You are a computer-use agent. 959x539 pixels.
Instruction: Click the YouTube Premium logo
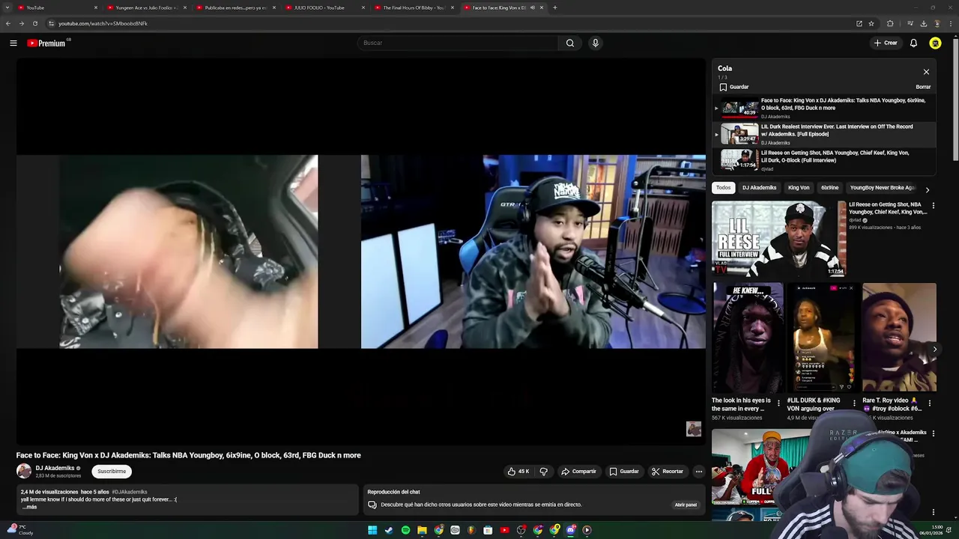coord(47,43)
